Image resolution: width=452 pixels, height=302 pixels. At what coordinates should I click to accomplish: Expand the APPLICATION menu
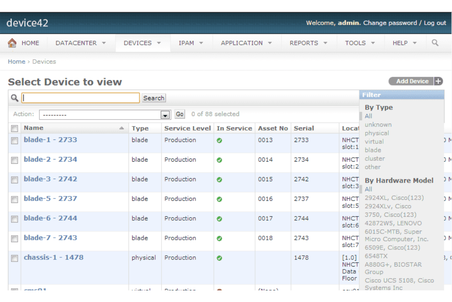(246, 43)
